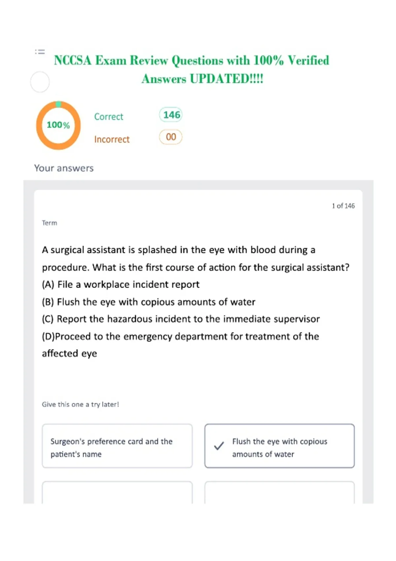Click "Give this one a try later!" text
Screen dimensions: 396x561
click(x=80, y=405)
